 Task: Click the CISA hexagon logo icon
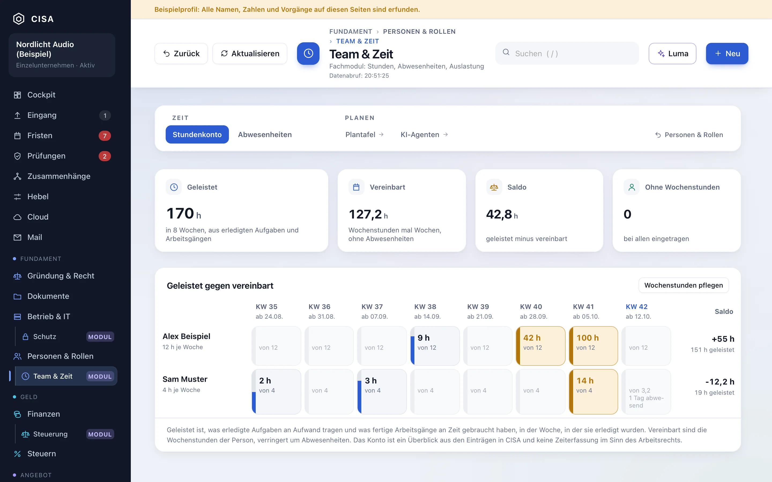click(x=19, y=19)
